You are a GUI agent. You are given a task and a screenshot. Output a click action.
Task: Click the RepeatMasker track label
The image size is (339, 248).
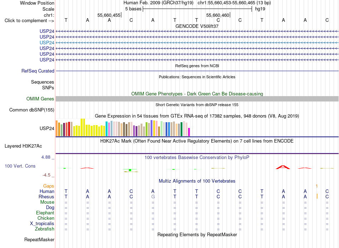coord(39,239)
